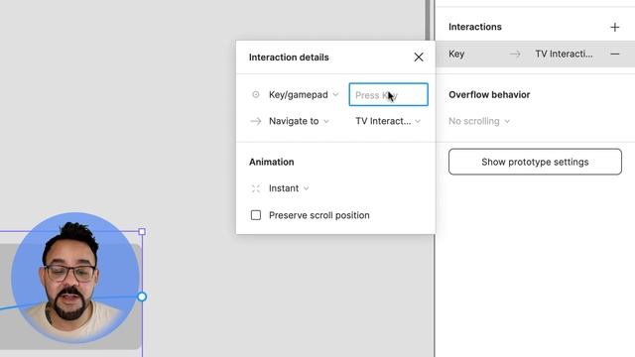
Task: Click the Interaction details title
Action: [289, 58]
